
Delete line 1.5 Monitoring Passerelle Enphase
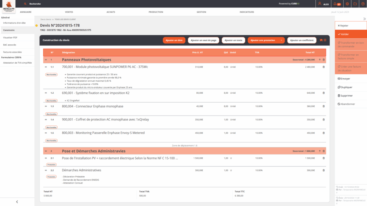tap(324, 133)
